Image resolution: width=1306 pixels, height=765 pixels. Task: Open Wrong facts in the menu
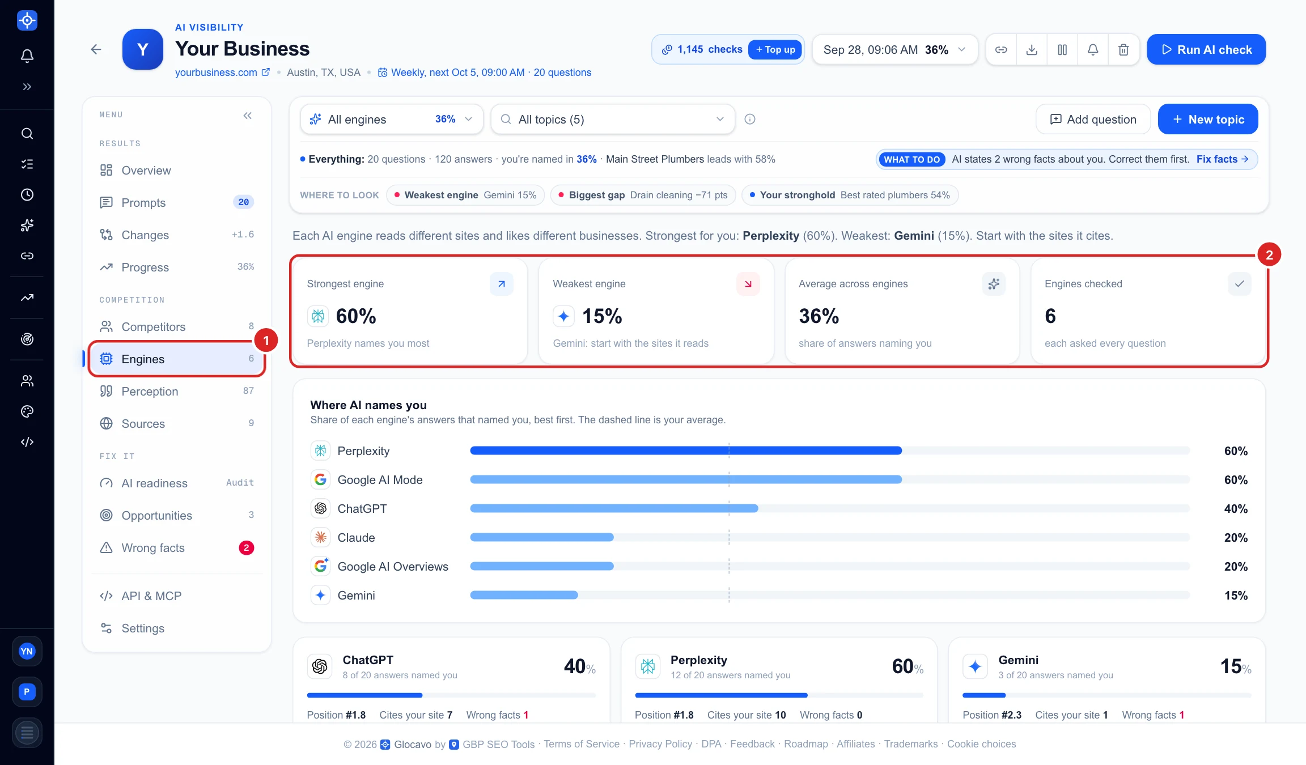(177, 548)
